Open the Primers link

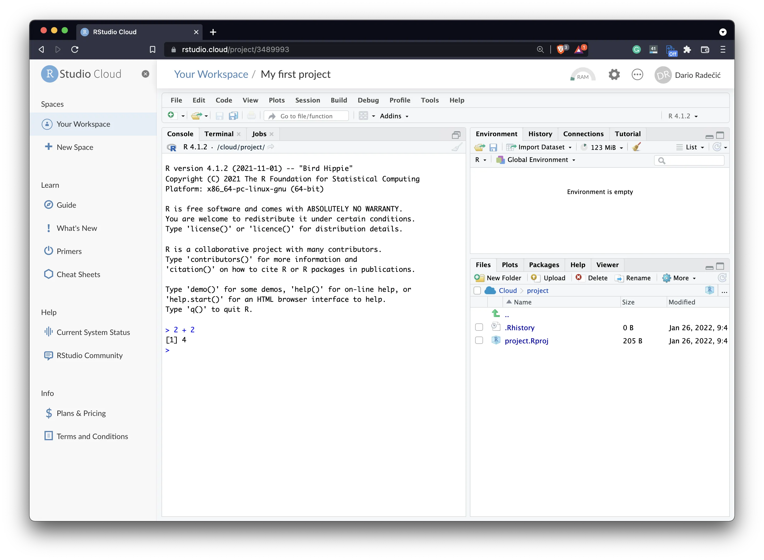click(69, 251)
